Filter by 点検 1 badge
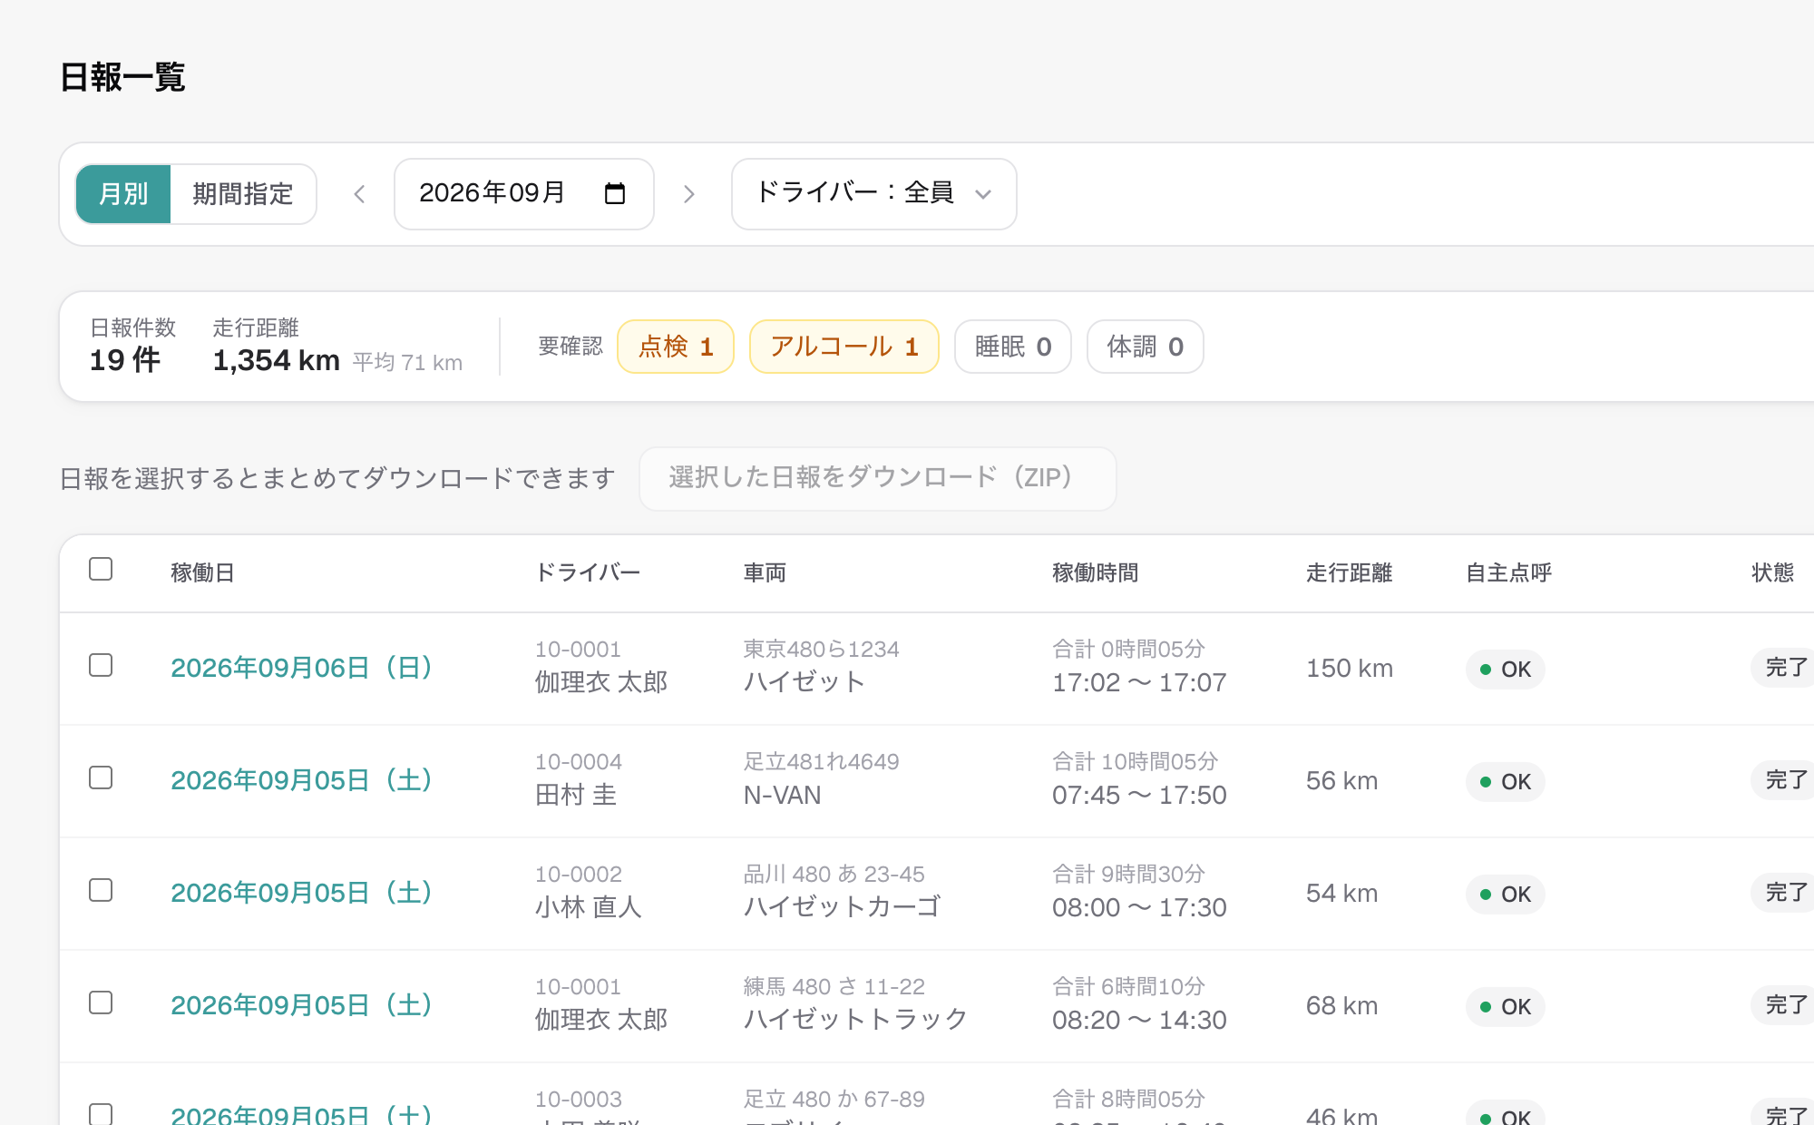This screenshot has height=1125, width=1814. coord(676,347)
